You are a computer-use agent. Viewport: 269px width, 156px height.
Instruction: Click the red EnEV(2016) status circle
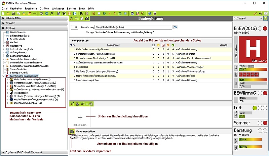click(x=265, y=29)
